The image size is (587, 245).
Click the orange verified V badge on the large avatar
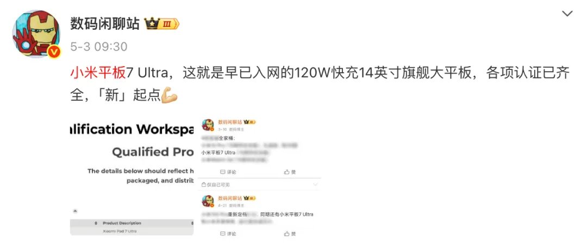(54, 51)
